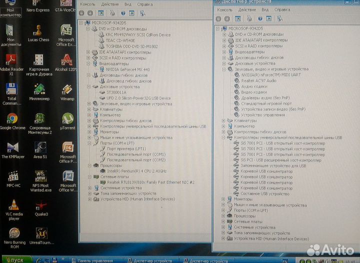Open Nero Burning ROM icon

(14, 238)
